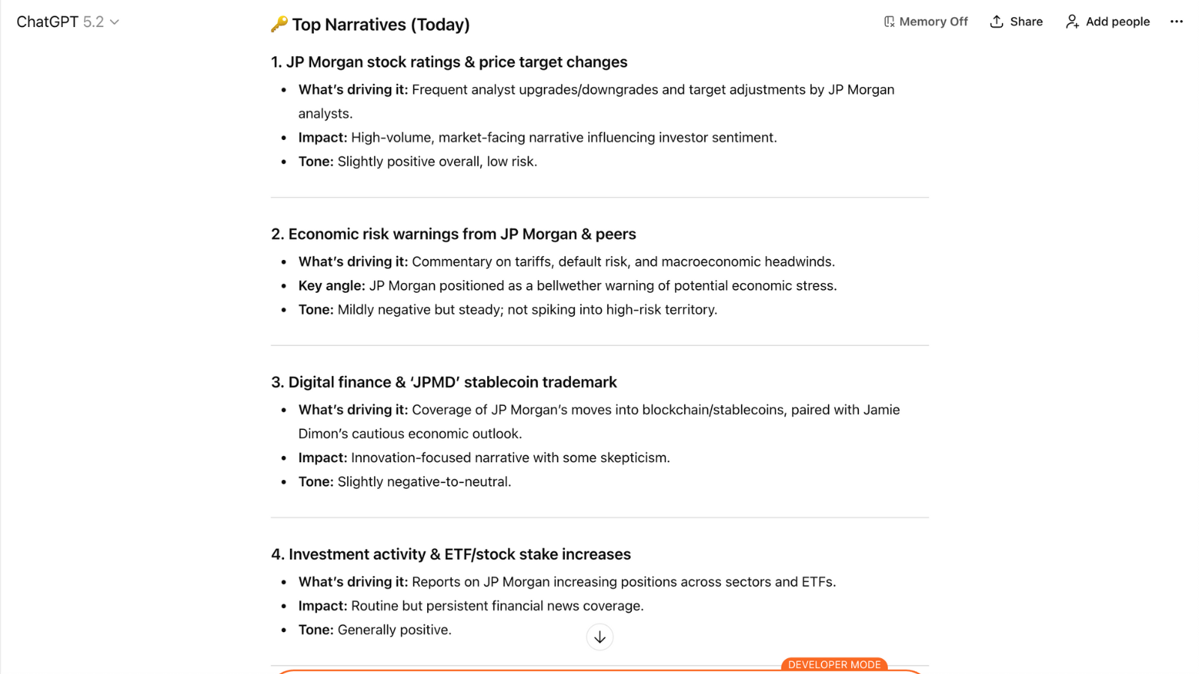This screenshot has height=674, width=1199.
Task: Click the Share upload arrow icon
Action: (x=996, y=22)
